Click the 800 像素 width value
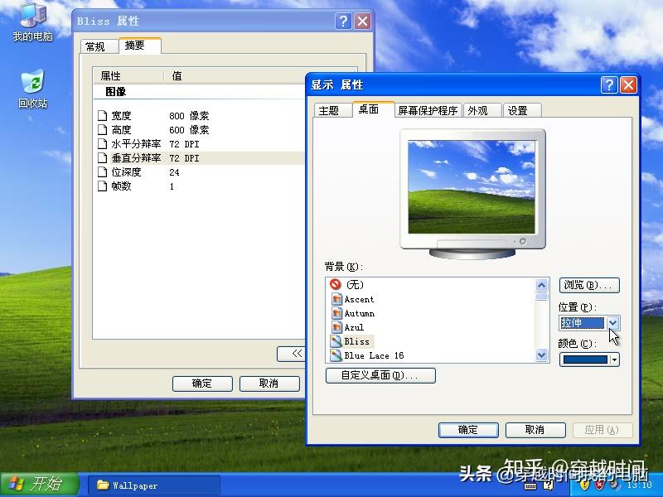Screen dimensions: 663x497 (189, 116)
